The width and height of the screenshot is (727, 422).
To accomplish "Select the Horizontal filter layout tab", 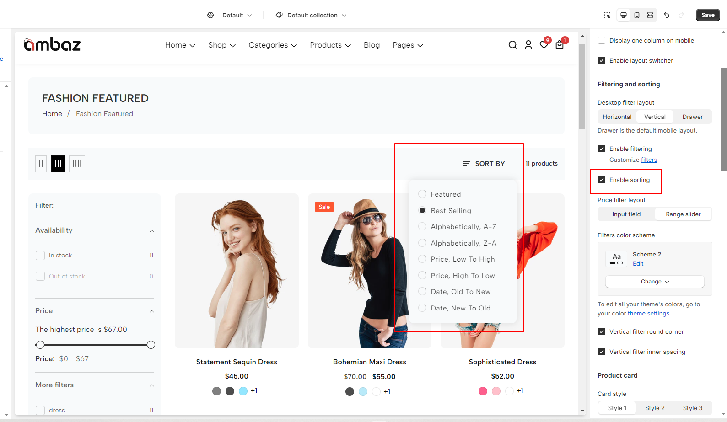I will click(617, 117).
